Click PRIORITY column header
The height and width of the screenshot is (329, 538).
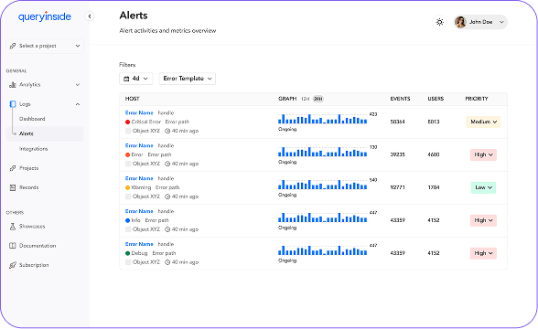click(x=477, y=99)
